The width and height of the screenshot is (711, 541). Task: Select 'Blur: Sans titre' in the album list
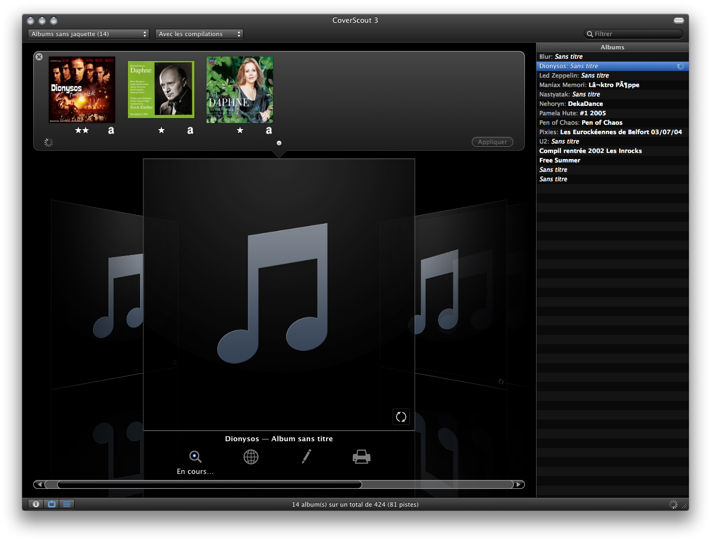coord(612,57)
